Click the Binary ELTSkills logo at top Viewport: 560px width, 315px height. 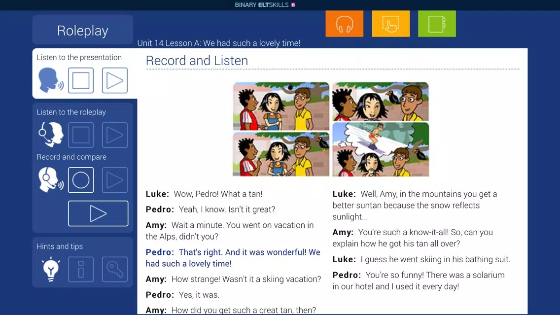point(265,4)
